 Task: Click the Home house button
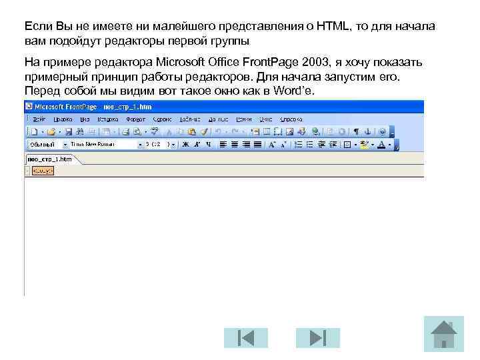click(x=444, y=334)
